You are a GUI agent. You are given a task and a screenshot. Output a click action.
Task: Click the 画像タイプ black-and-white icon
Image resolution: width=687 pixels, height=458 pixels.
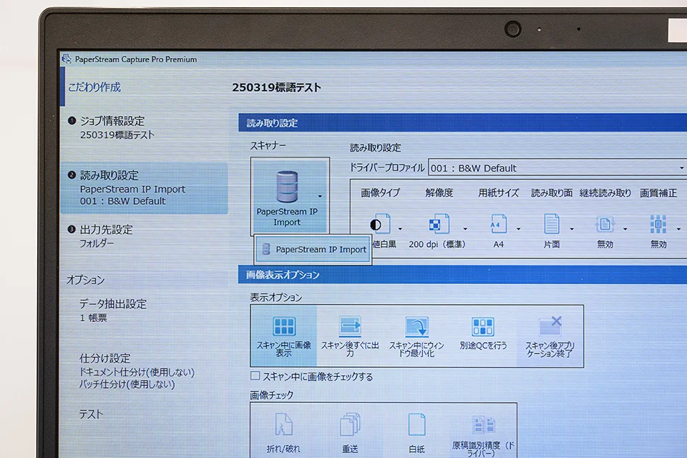[380, 224]
